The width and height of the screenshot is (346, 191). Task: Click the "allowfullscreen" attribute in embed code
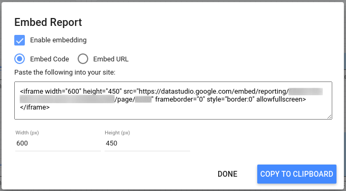click(x=281, y=99)
